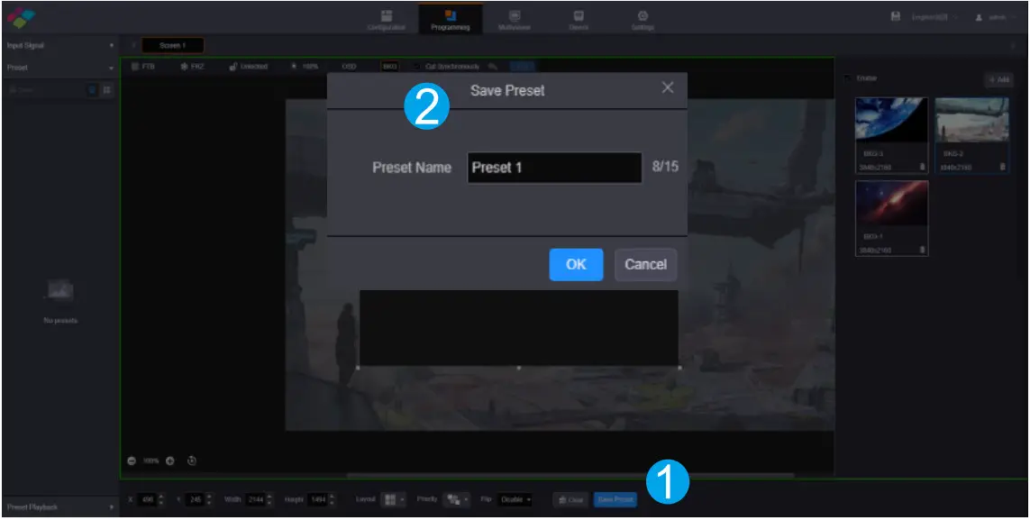Reset canvas zoom with the rotate icon

click(192, 461)
